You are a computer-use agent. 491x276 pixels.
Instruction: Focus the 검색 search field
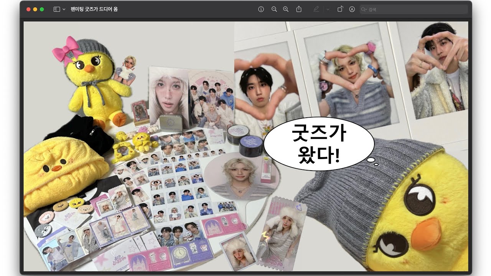pyautogui.click(x=414, y=9)
